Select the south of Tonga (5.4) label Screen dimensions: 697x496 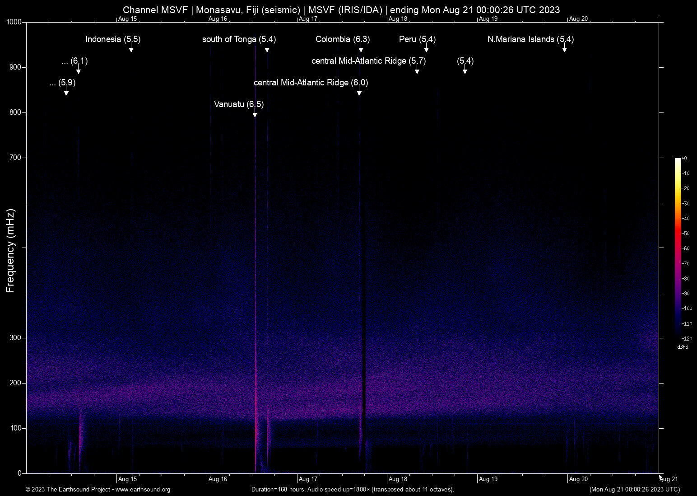point(239,39)
